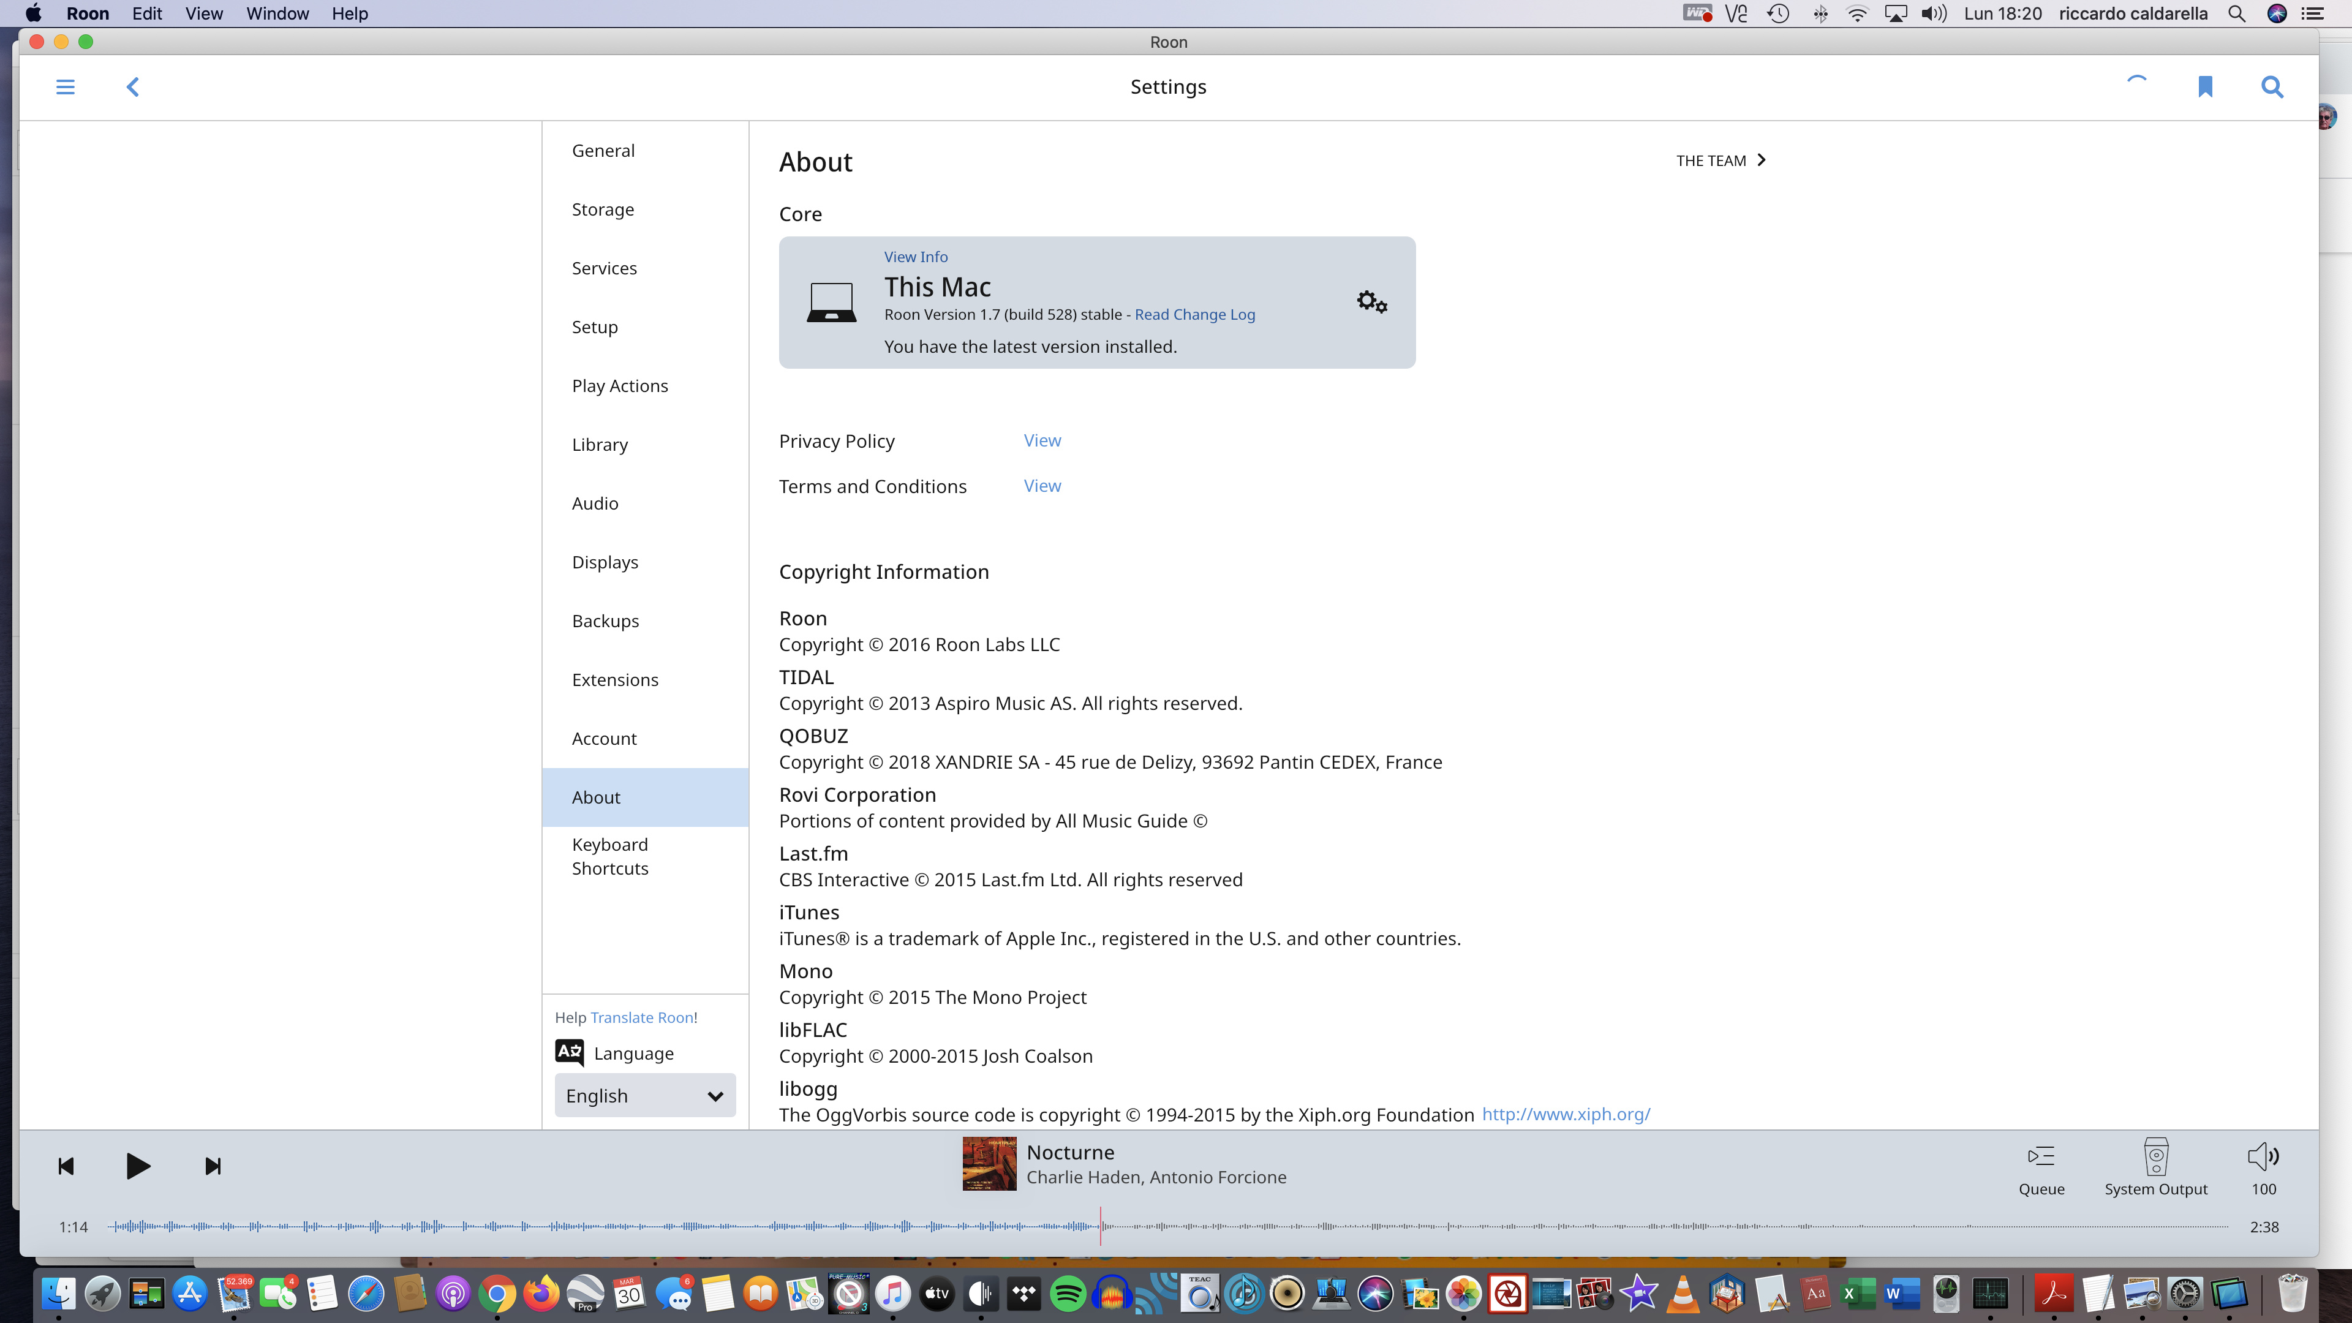This screenshot has width=2352, height=1323.
Task: Click the Translate Roon link
Action: [642, 1017]
